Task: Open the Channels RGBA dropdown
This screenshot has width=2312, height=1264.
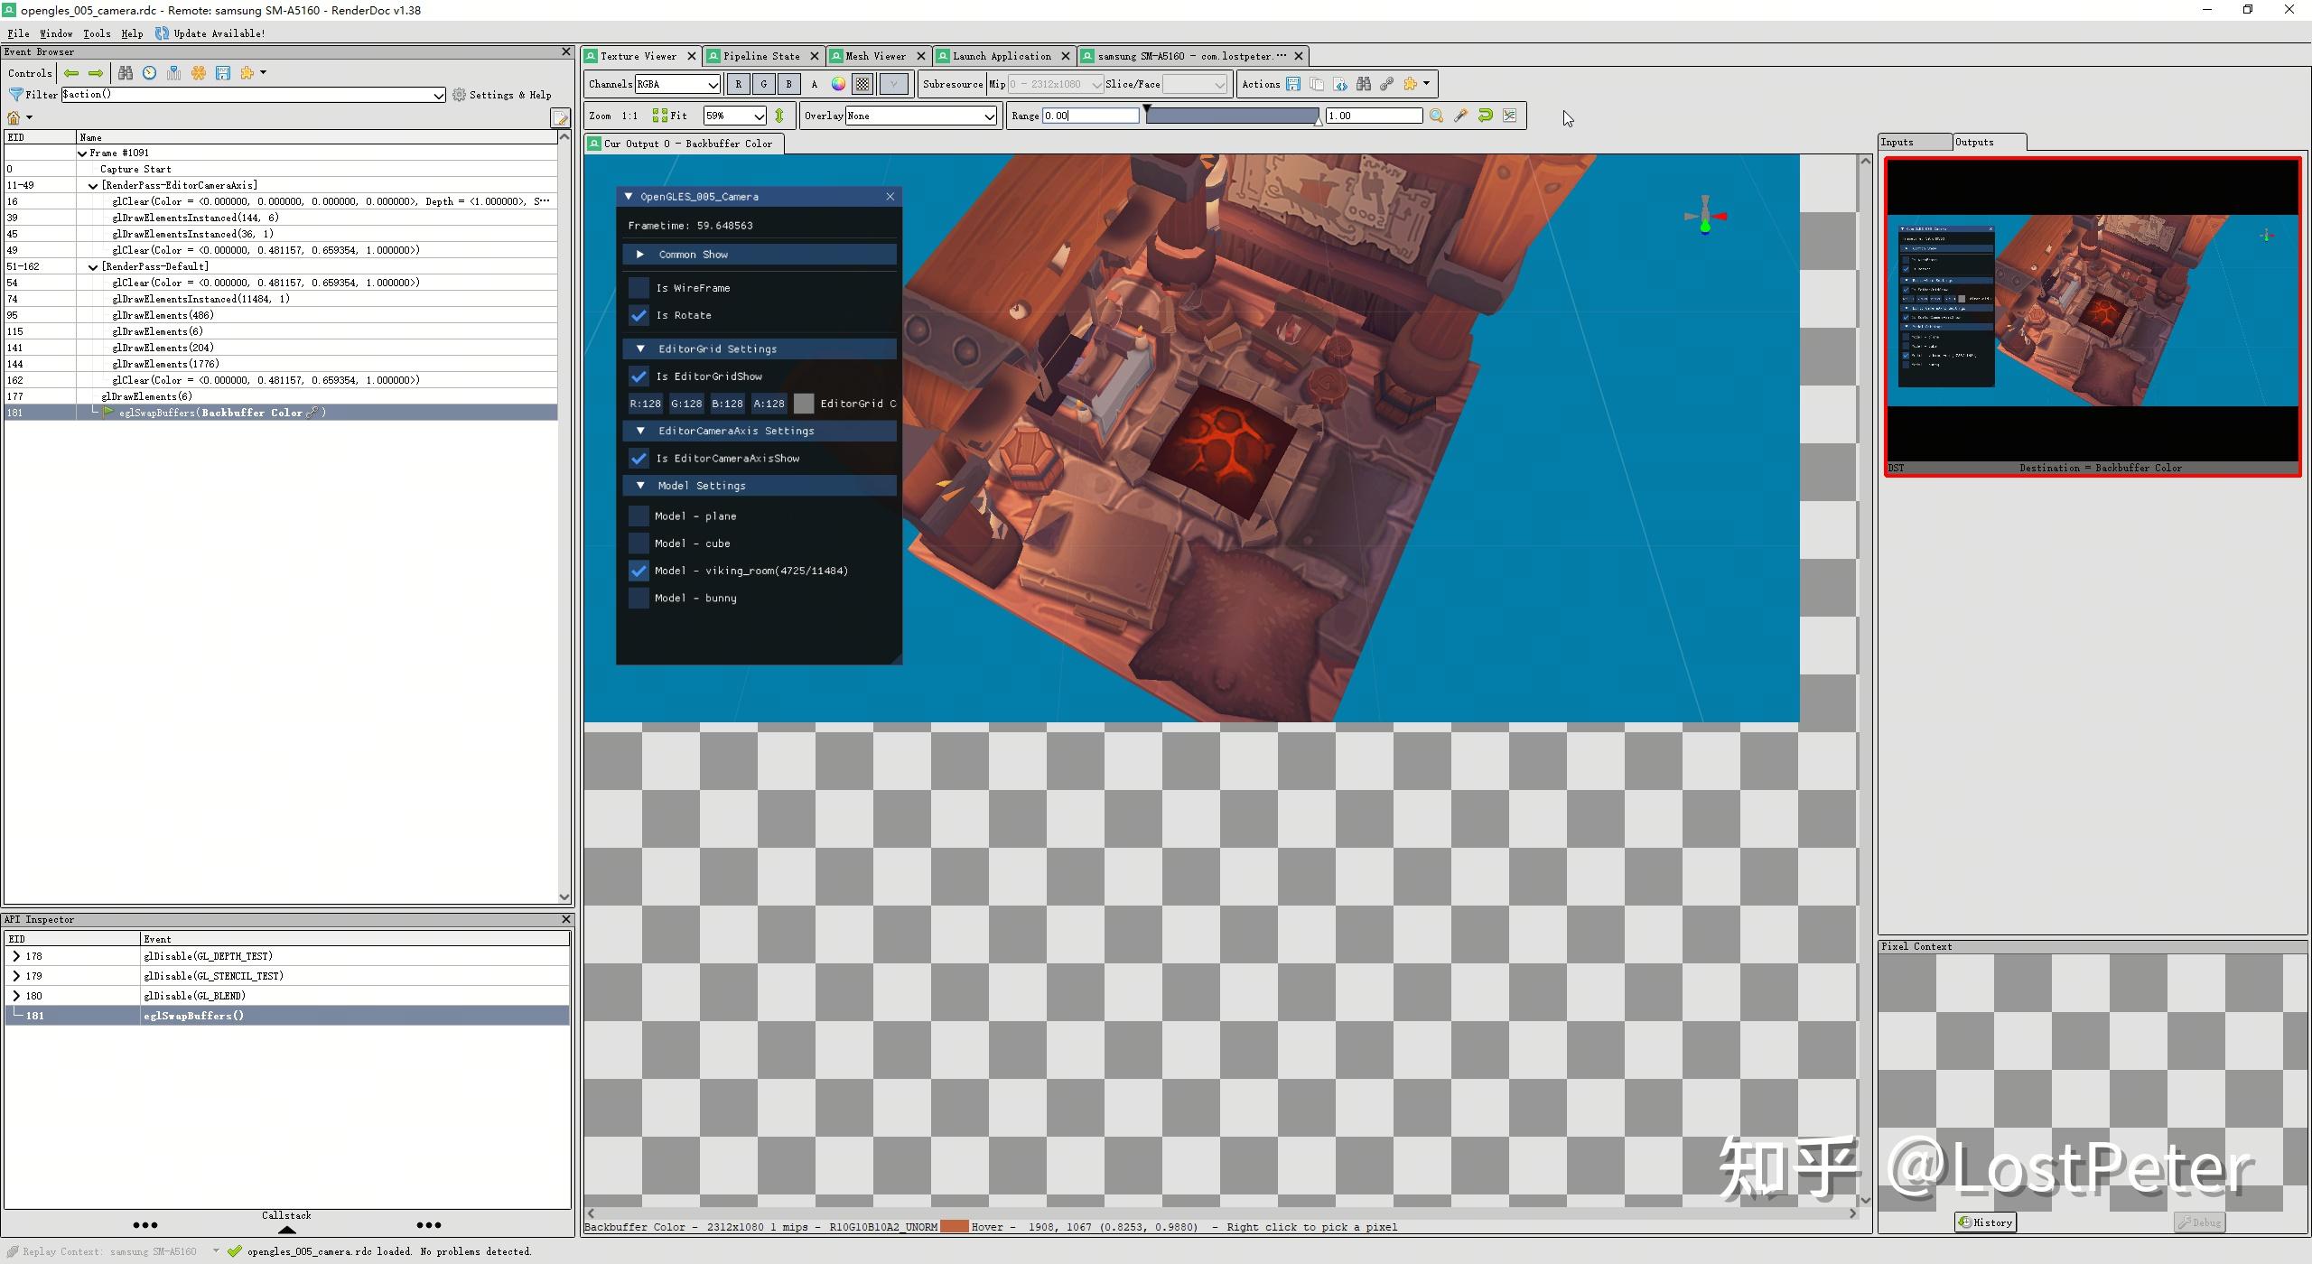Action: [x=677, y=84]
